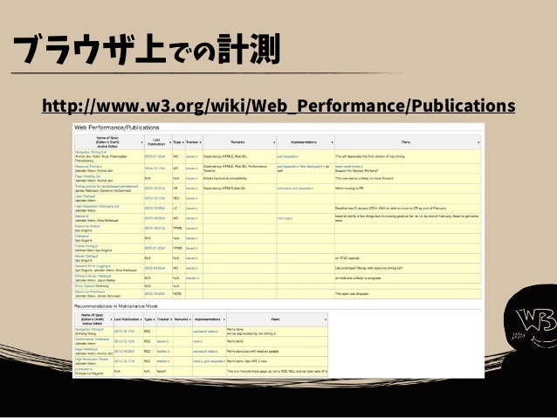The height and width of the screenshot is (418, 557).
Task: Open issues link in Resource Timing row
Action: click(x=192, y=168)
